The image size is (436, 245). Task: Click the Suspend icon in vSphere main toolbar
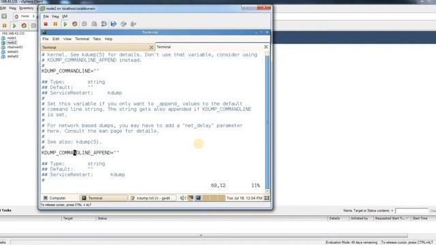5,26
